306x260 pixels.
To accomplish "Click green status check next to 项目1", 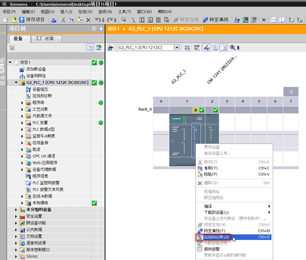I will pyautogui.click(x=95, y=63).
